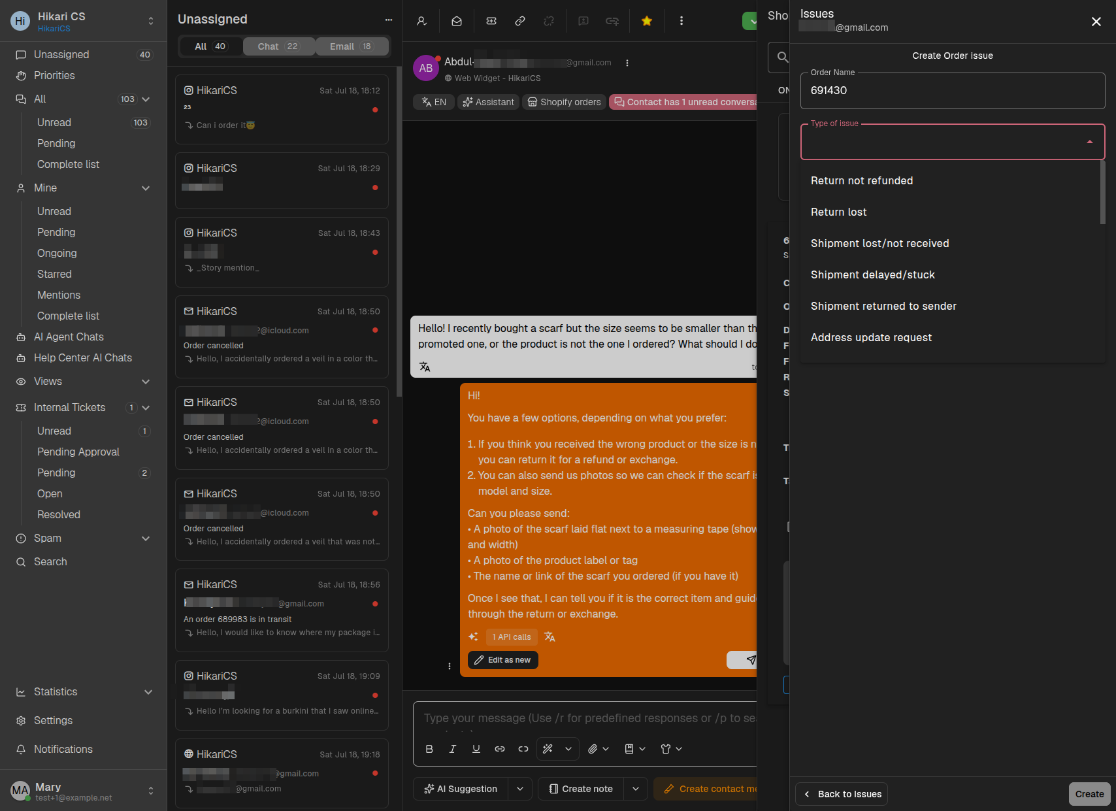Open conversation 'An order 689983 is in transit'
The height and width of the screenshot is (811, 1116).
point(282,610)
